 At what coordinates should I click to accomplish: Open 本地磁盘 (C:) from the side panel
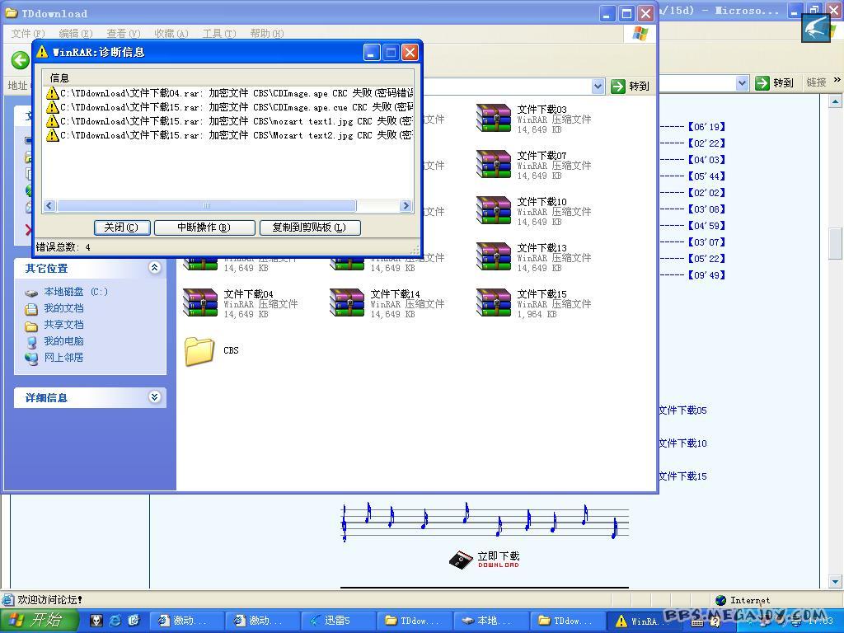[x=76, y=292]
